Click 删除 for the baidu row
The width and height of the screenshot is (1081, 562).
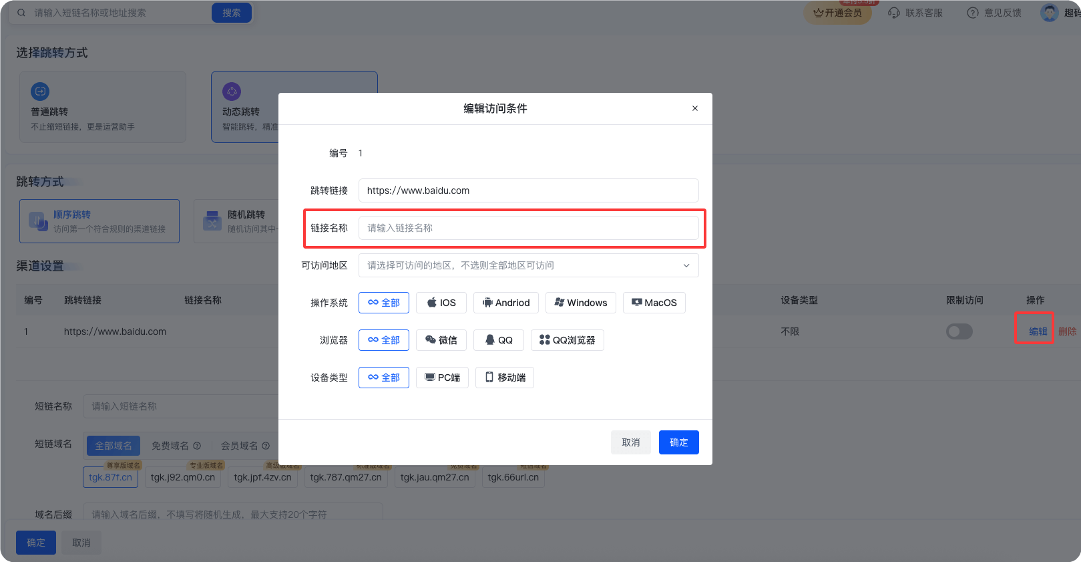point(1067,331)
